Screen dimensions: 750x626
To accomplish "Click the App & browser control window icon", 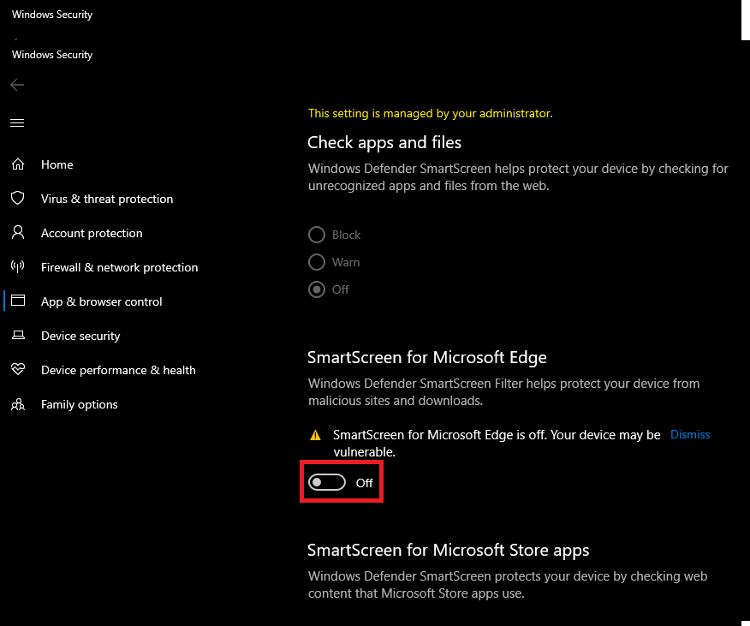I will (x=18, y=301).
